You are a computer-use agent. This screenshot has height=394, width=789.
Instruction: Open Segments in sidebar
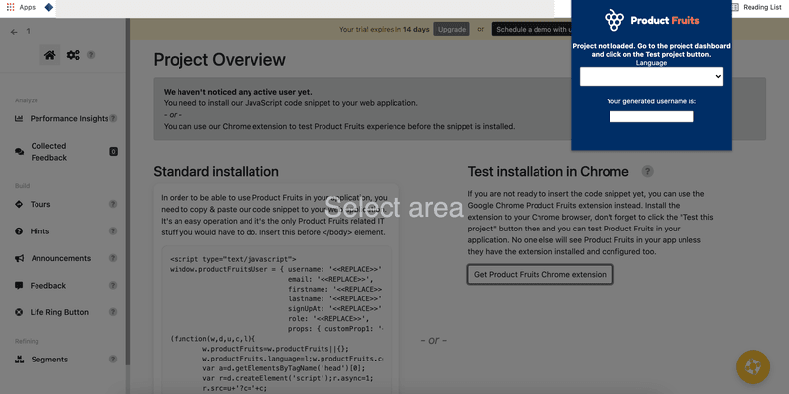coord(49,360)
